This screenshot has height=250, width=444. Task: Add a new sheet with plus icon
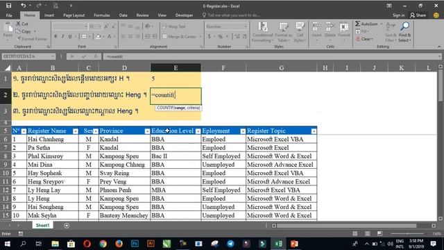tap(67, 226)
